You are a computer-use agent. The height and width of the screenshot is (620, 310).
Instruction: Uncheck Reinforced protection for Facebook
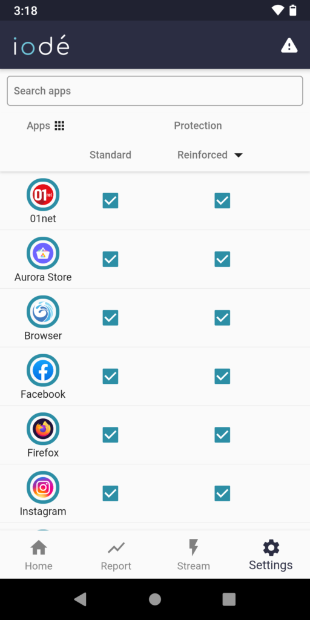pyautogui.click(x=222, y=376)
